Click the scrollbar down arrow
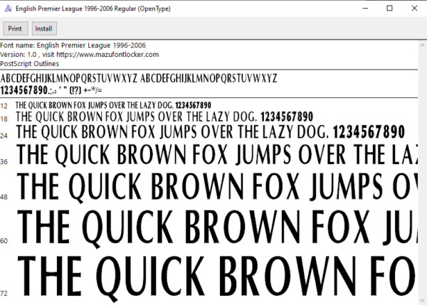This screenshot has width=427, height=305. coord(422,301)
